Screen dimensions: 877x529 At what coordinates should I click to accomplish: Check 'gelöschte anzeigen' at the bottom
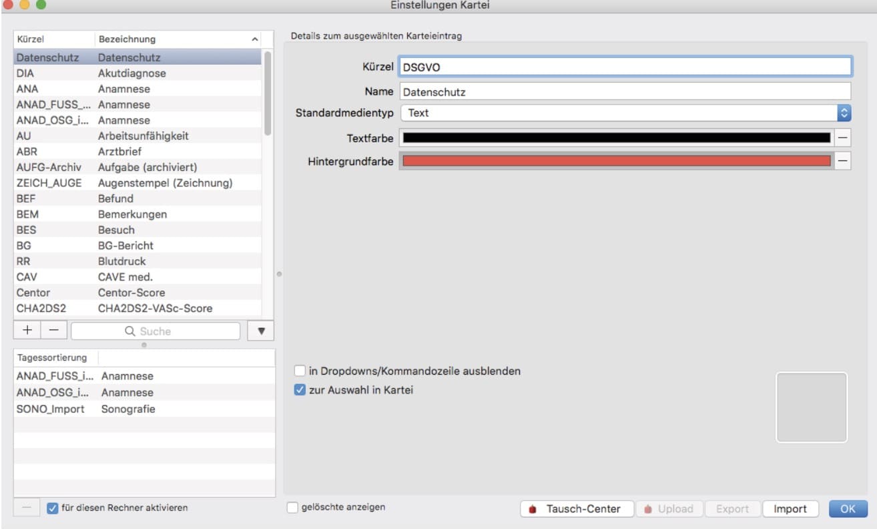[x=293, y=507]
